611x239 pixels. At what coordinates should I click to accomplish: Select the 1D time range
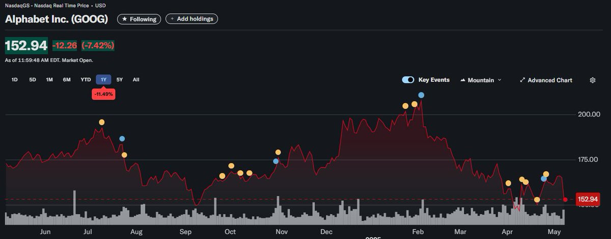15,80
